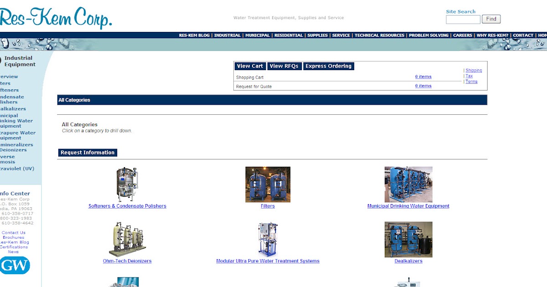Screen dimensions: 547x287
Task: Click the Request Information button
Action: click(x=87, y=152)
